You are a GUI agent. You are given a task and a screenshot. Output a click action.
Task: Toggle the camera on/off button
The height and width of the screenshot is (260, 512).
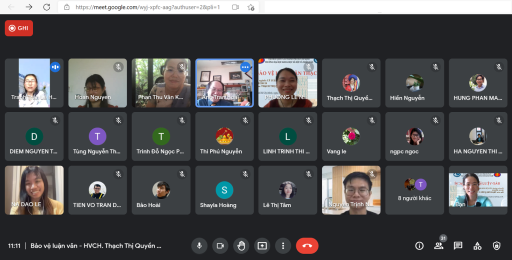tap(220, 245)
